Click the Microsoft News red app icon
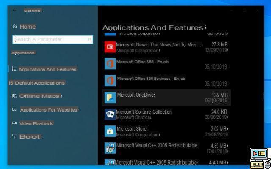Viewport: 271px width, 169px height. coord(110,47)
